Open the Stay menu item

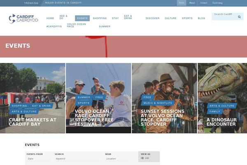click(115, 18)
